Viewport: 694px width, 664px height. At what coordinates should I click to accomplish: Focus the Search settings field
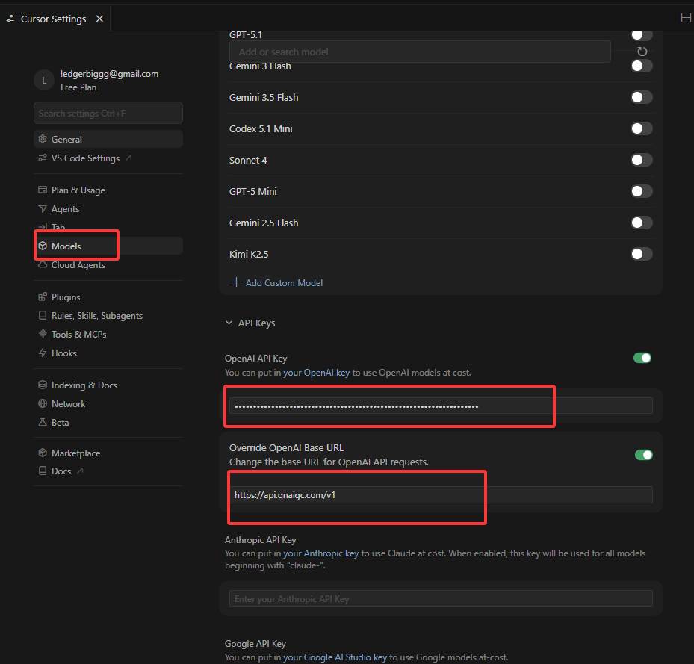108,113
